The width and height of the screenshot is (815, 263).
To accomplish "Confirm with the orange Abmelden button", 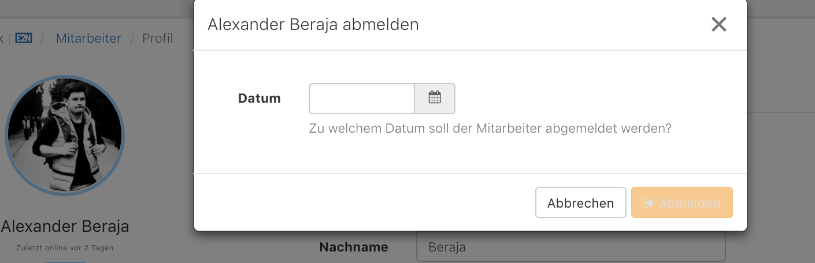I will point(682,202).
